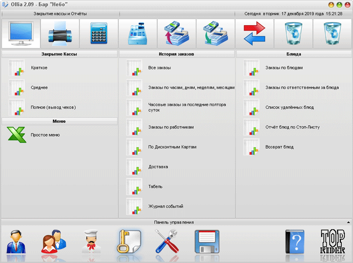The width and height of the screenshot is (353, 263).
Task: Open the Доставка report
Action: [158, 167]
